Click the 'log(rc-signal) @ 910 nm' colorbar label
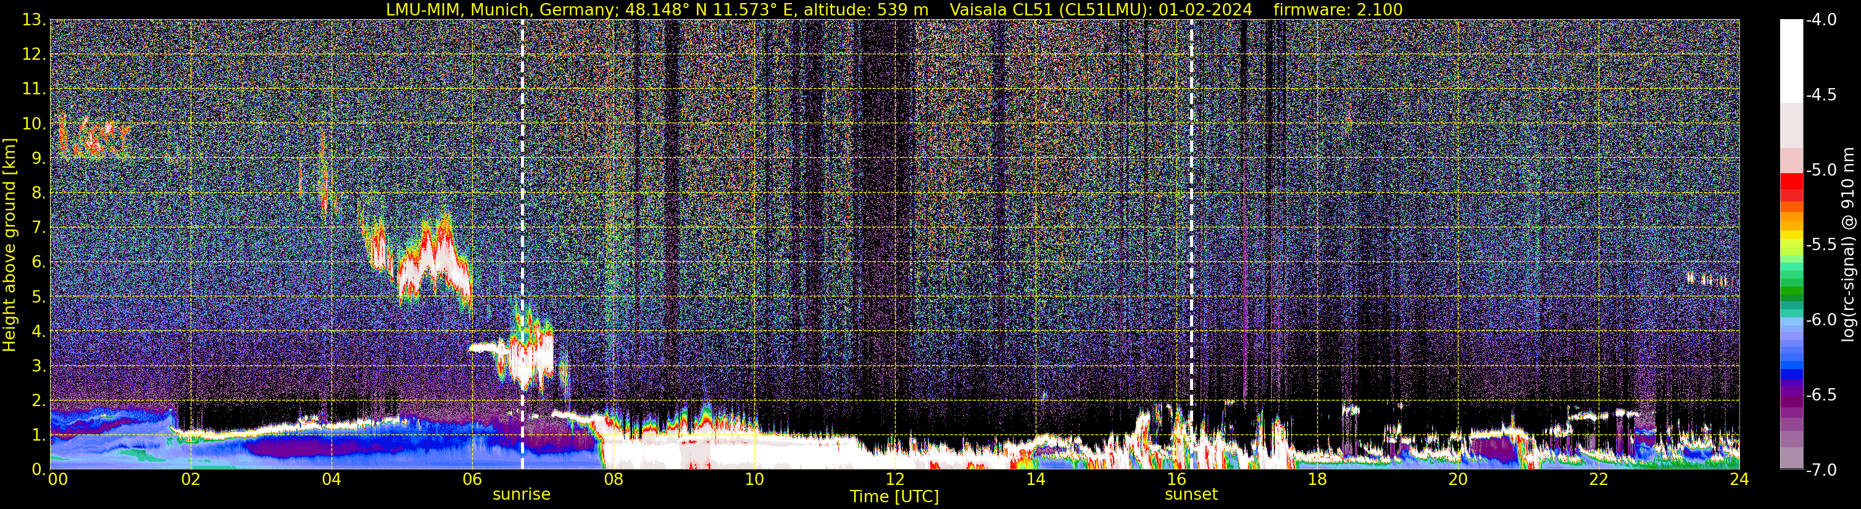Screen dimensions: 1861x509 click(x=1849, y=245)
